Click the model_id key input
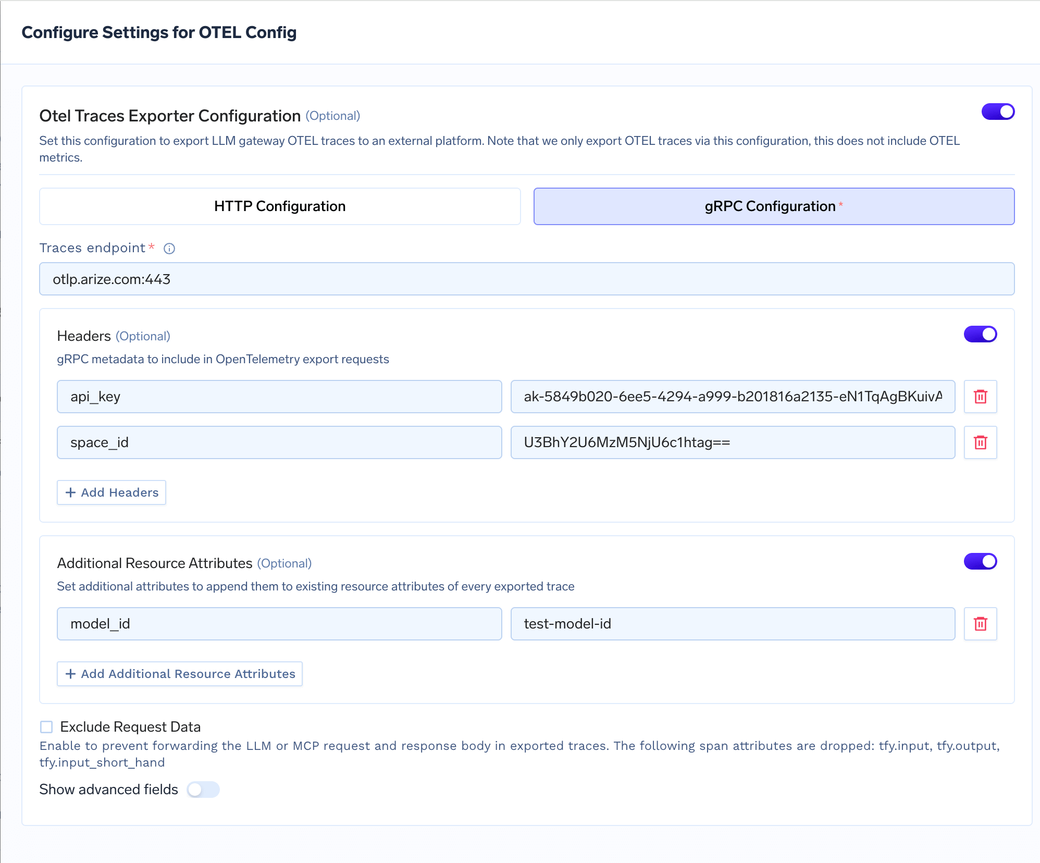Image resolution: width=1040 pixels, height=863 pixels. click(x=279, y=624)
